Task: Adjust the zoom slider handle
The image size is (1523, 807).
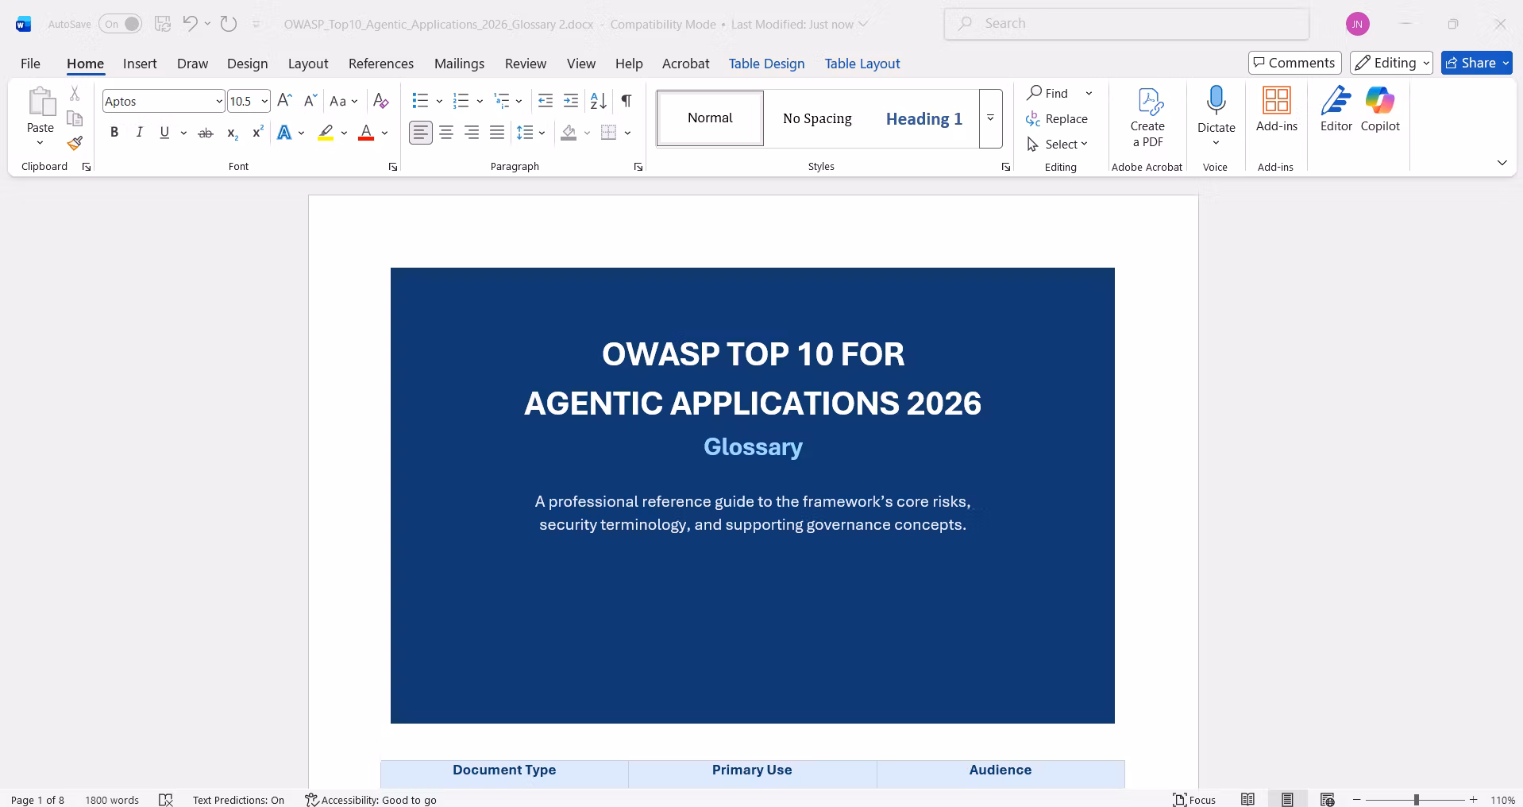Action: [1416, 800]
